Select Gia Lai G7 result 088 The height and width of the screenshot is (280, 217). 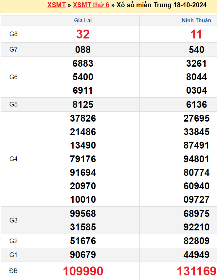tap(83, 50)
